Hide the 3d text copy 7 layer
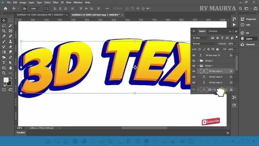Image resolution: width=259 pixels, height=146 pixels. click(194, 71)
